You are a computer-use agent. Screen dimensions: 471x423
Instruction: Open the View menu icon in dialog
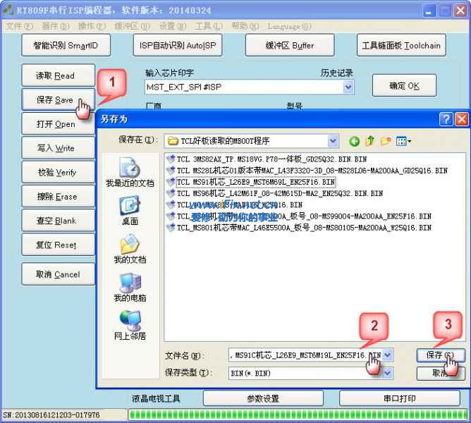click(x=403, y=142)
